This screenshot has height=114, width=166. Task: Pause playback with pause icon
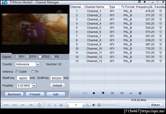point(55,105)
